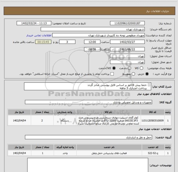Click the response deadline time 12:00
This screenshot has width=178, height=172.
click(92, 42)
